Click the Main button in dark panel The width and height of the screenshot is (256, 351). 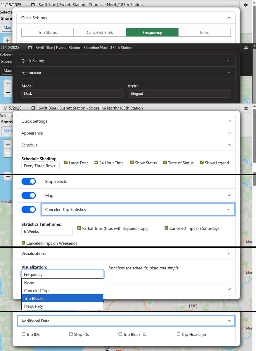(7, 70)
